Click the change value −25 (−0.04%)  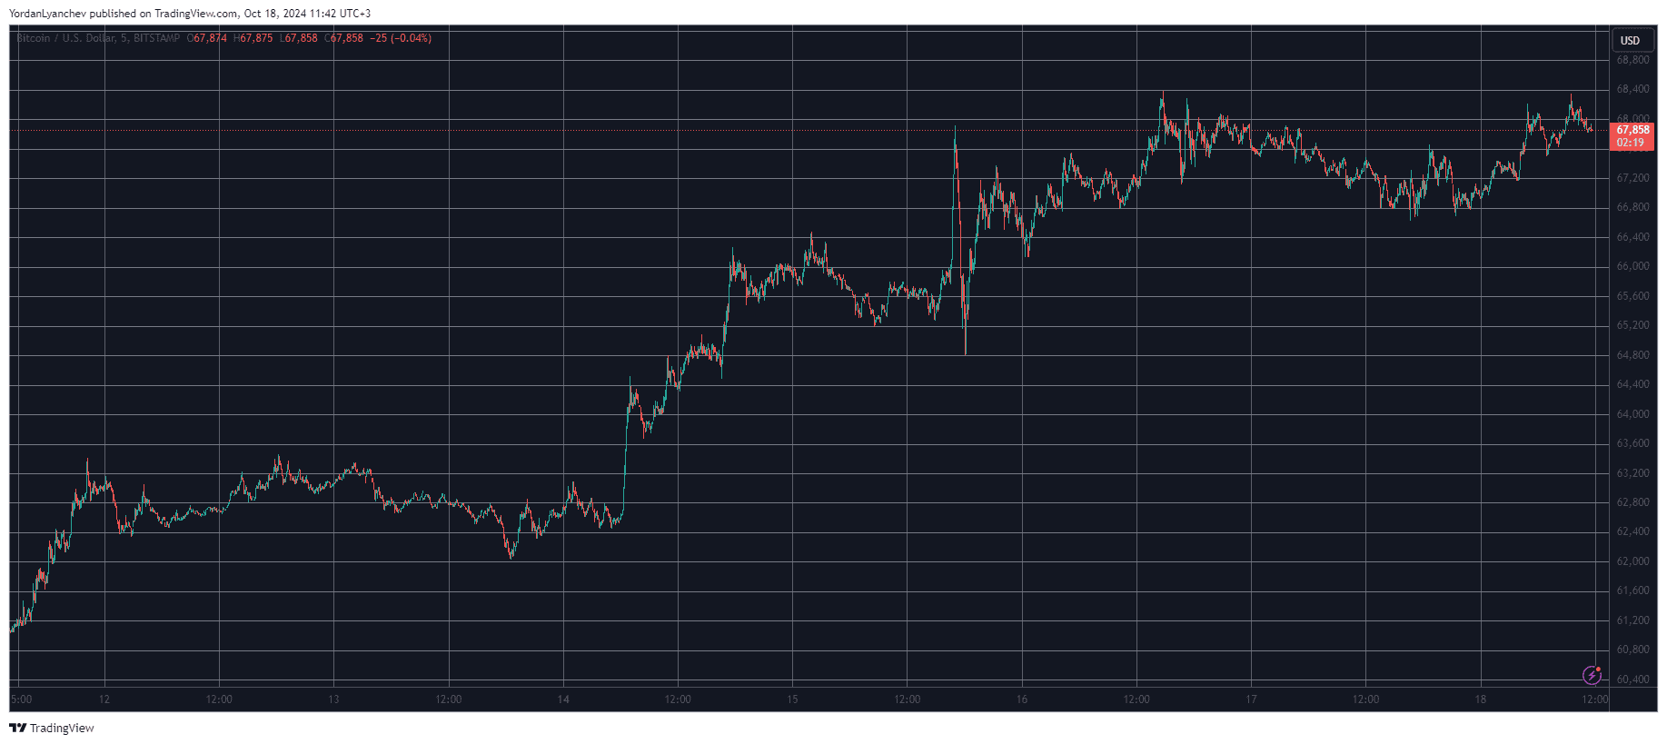coord(401,38)
